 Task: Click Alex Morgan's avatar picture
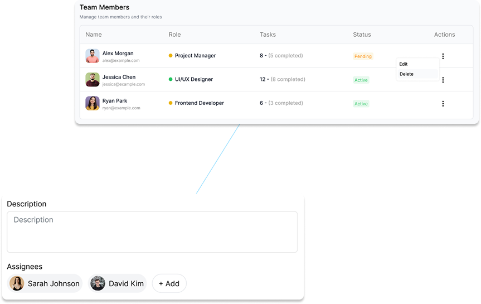93,56
